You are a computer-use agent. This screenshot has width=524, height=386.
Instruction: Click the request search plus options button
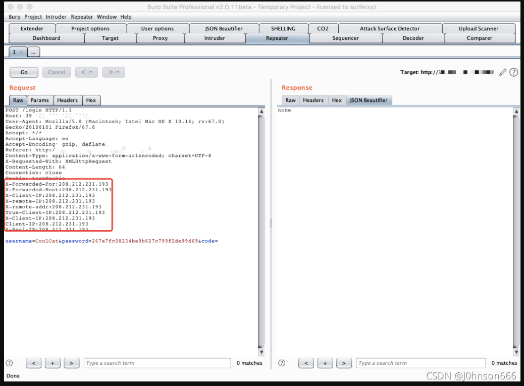coord(53,363)
